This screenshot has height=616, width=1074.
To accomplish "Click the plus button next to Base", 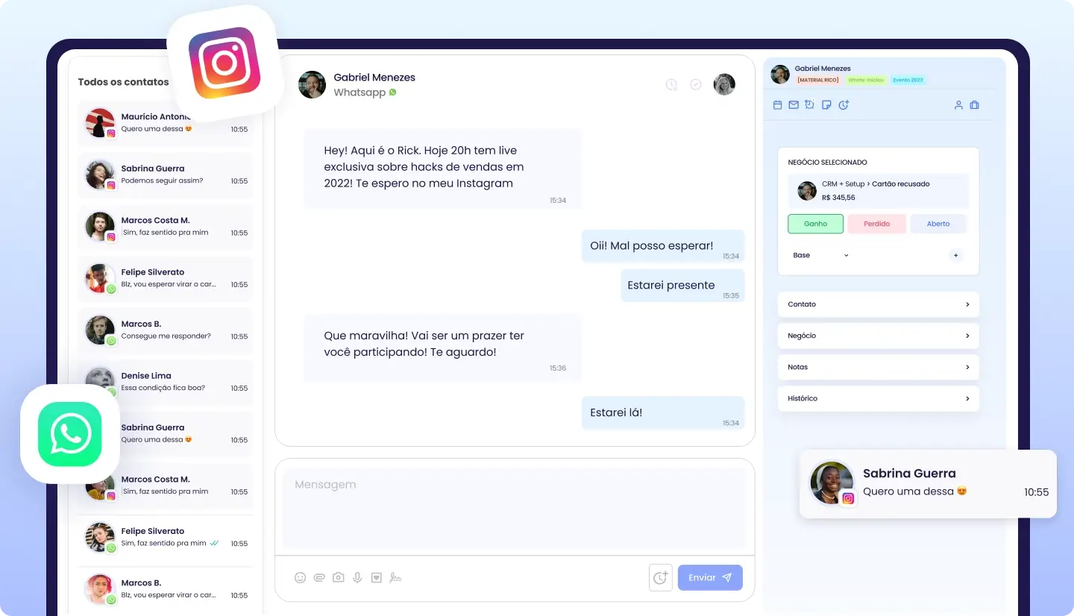I will (x=955, y=255).
